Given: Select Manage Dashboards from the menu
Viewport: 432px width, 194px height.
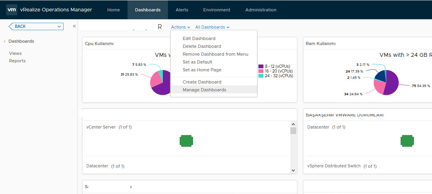Looking at the screenshot, I should coord(204,90).
